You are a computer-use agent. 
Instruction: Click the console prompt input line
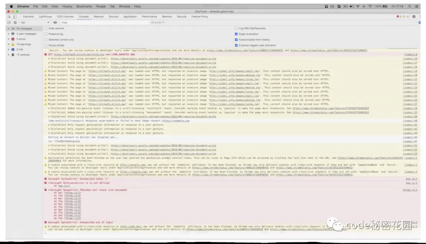pyautogui.click(x=232, y=233)
